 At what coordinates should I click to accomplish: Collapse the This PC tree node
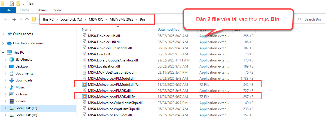pos(3,52)
